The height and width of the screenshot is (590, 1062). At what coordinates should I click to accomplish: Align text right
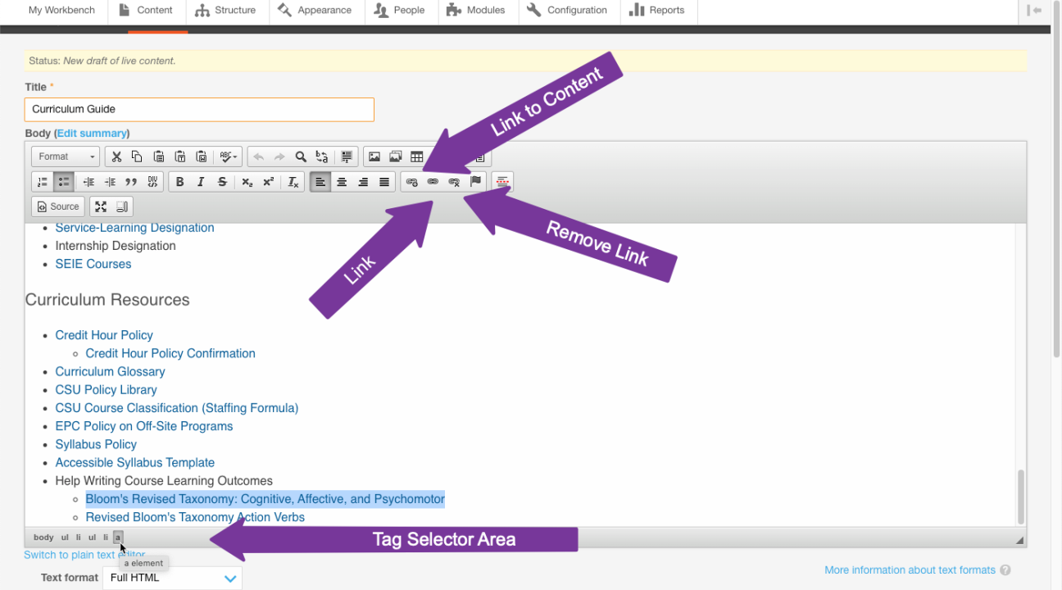point(363,182)
